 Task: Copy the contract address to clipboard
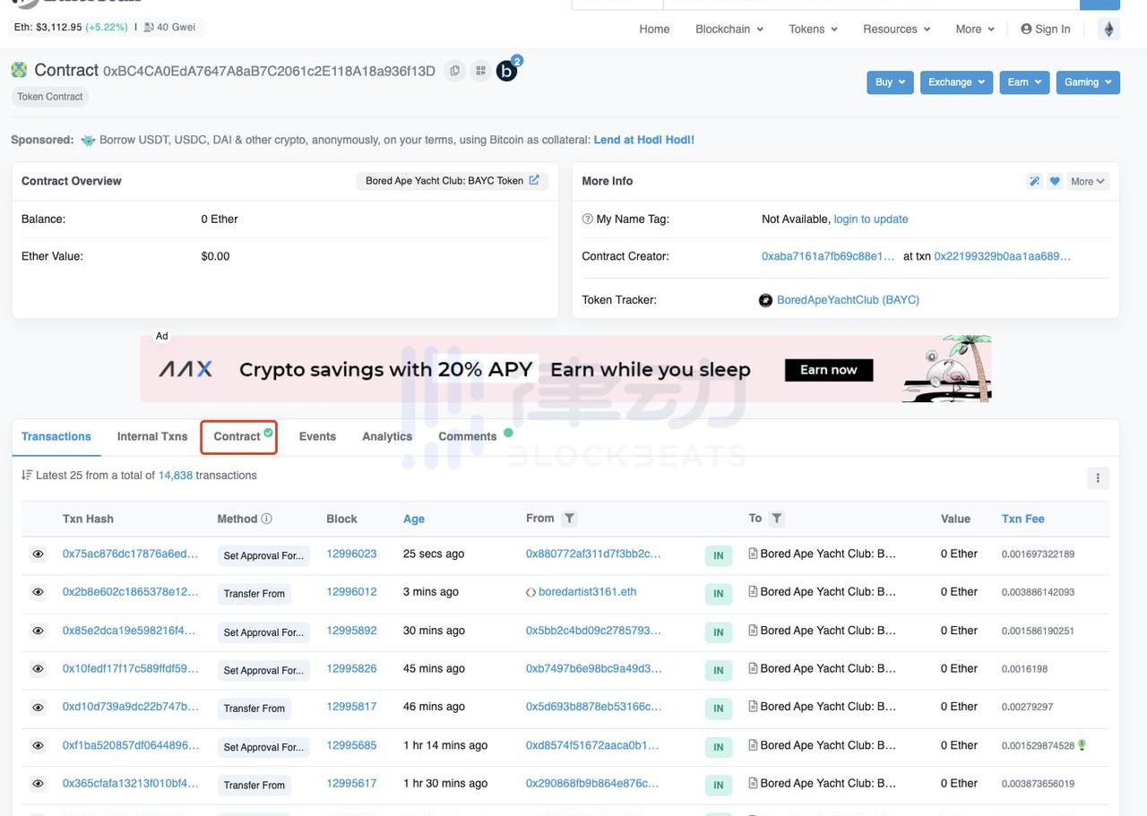point(455,71)
